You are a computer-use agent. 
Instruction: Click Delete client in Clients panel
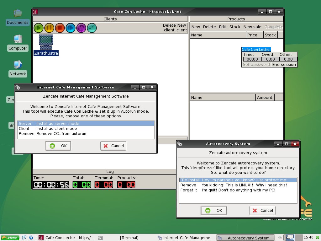(169, 28)
